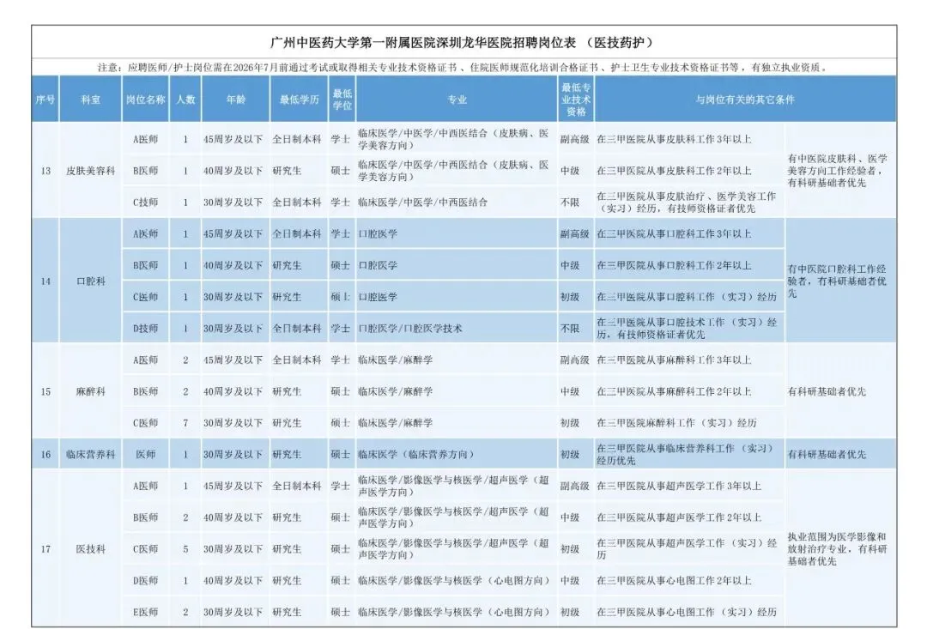Click the 执业范围为医学影像和放射治疗专业 remark
927x629 pixels.
point(837,549)
